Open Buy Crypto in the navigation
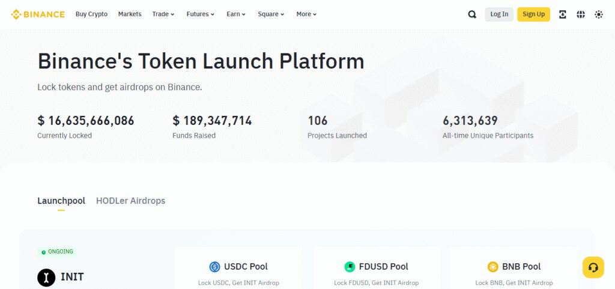Screen dimensions: 615x289 pyautogui.click(x=91, y=14)
